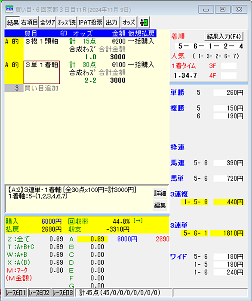Select the 3単1着軸 bet row
Image resolution: width=252 pixels, height=301 pixels.
(x=42, y=72)
